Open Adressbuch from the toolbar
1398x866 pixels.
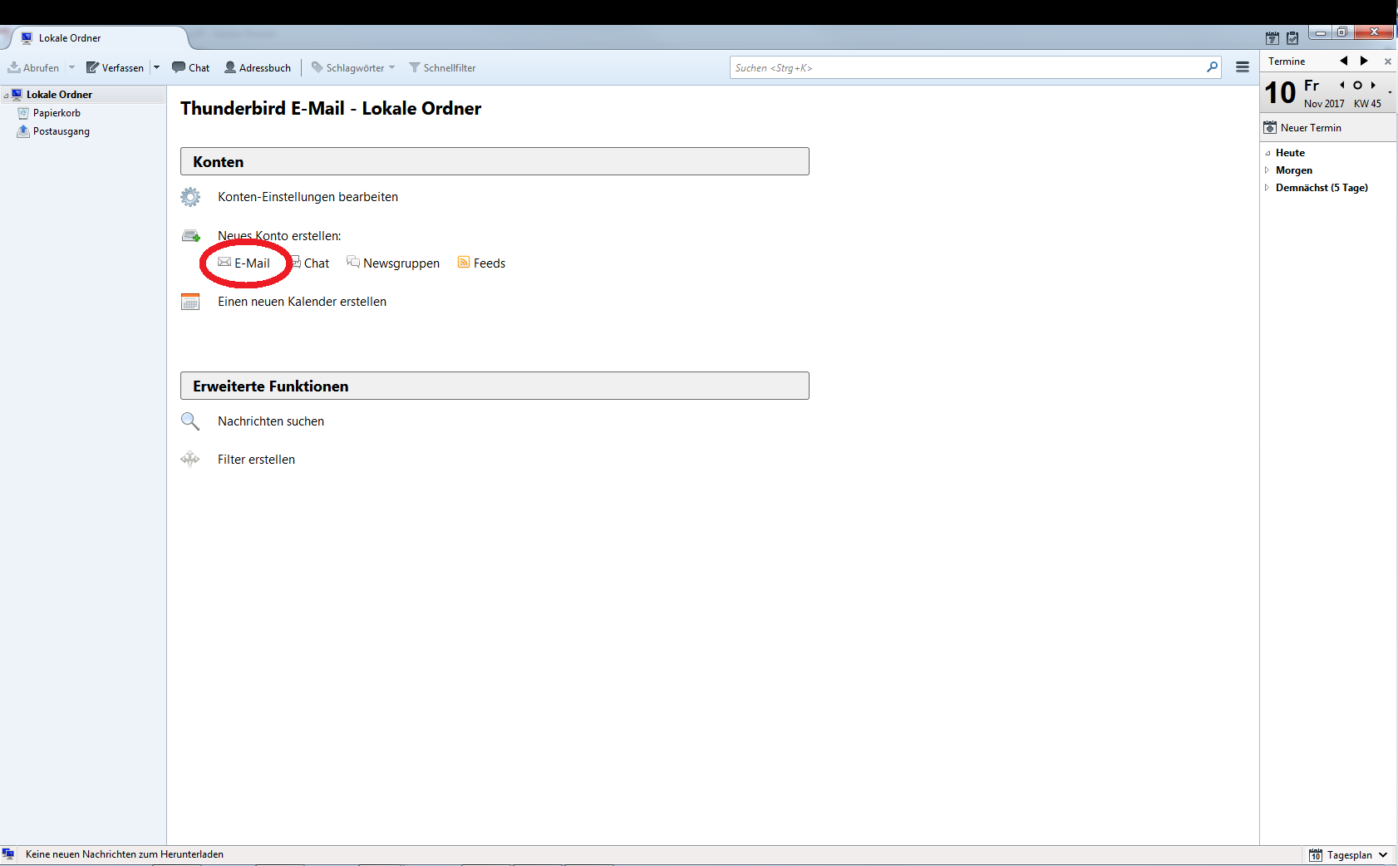coord(258,67)
